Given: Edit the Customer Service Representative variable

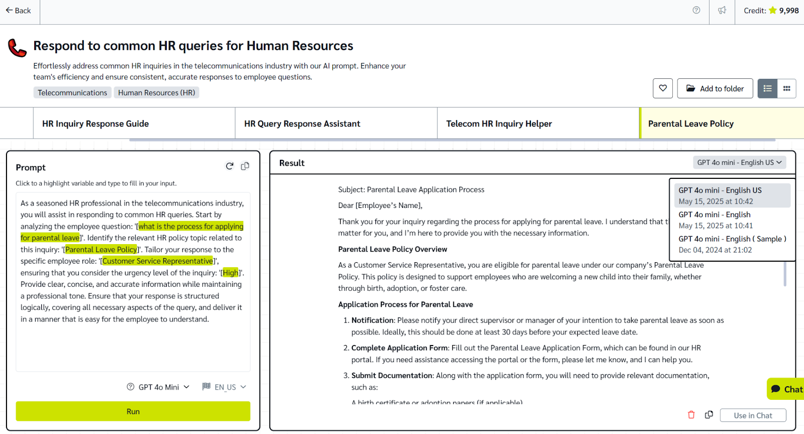Looking at the screenshot, I should pyautogui.click(x=158, y=261).
